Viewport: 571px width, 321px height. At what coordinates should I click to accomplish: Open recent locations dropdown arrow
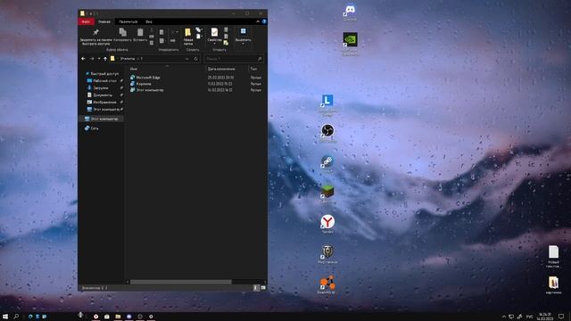pyautogui.click(x=99, y=59)
